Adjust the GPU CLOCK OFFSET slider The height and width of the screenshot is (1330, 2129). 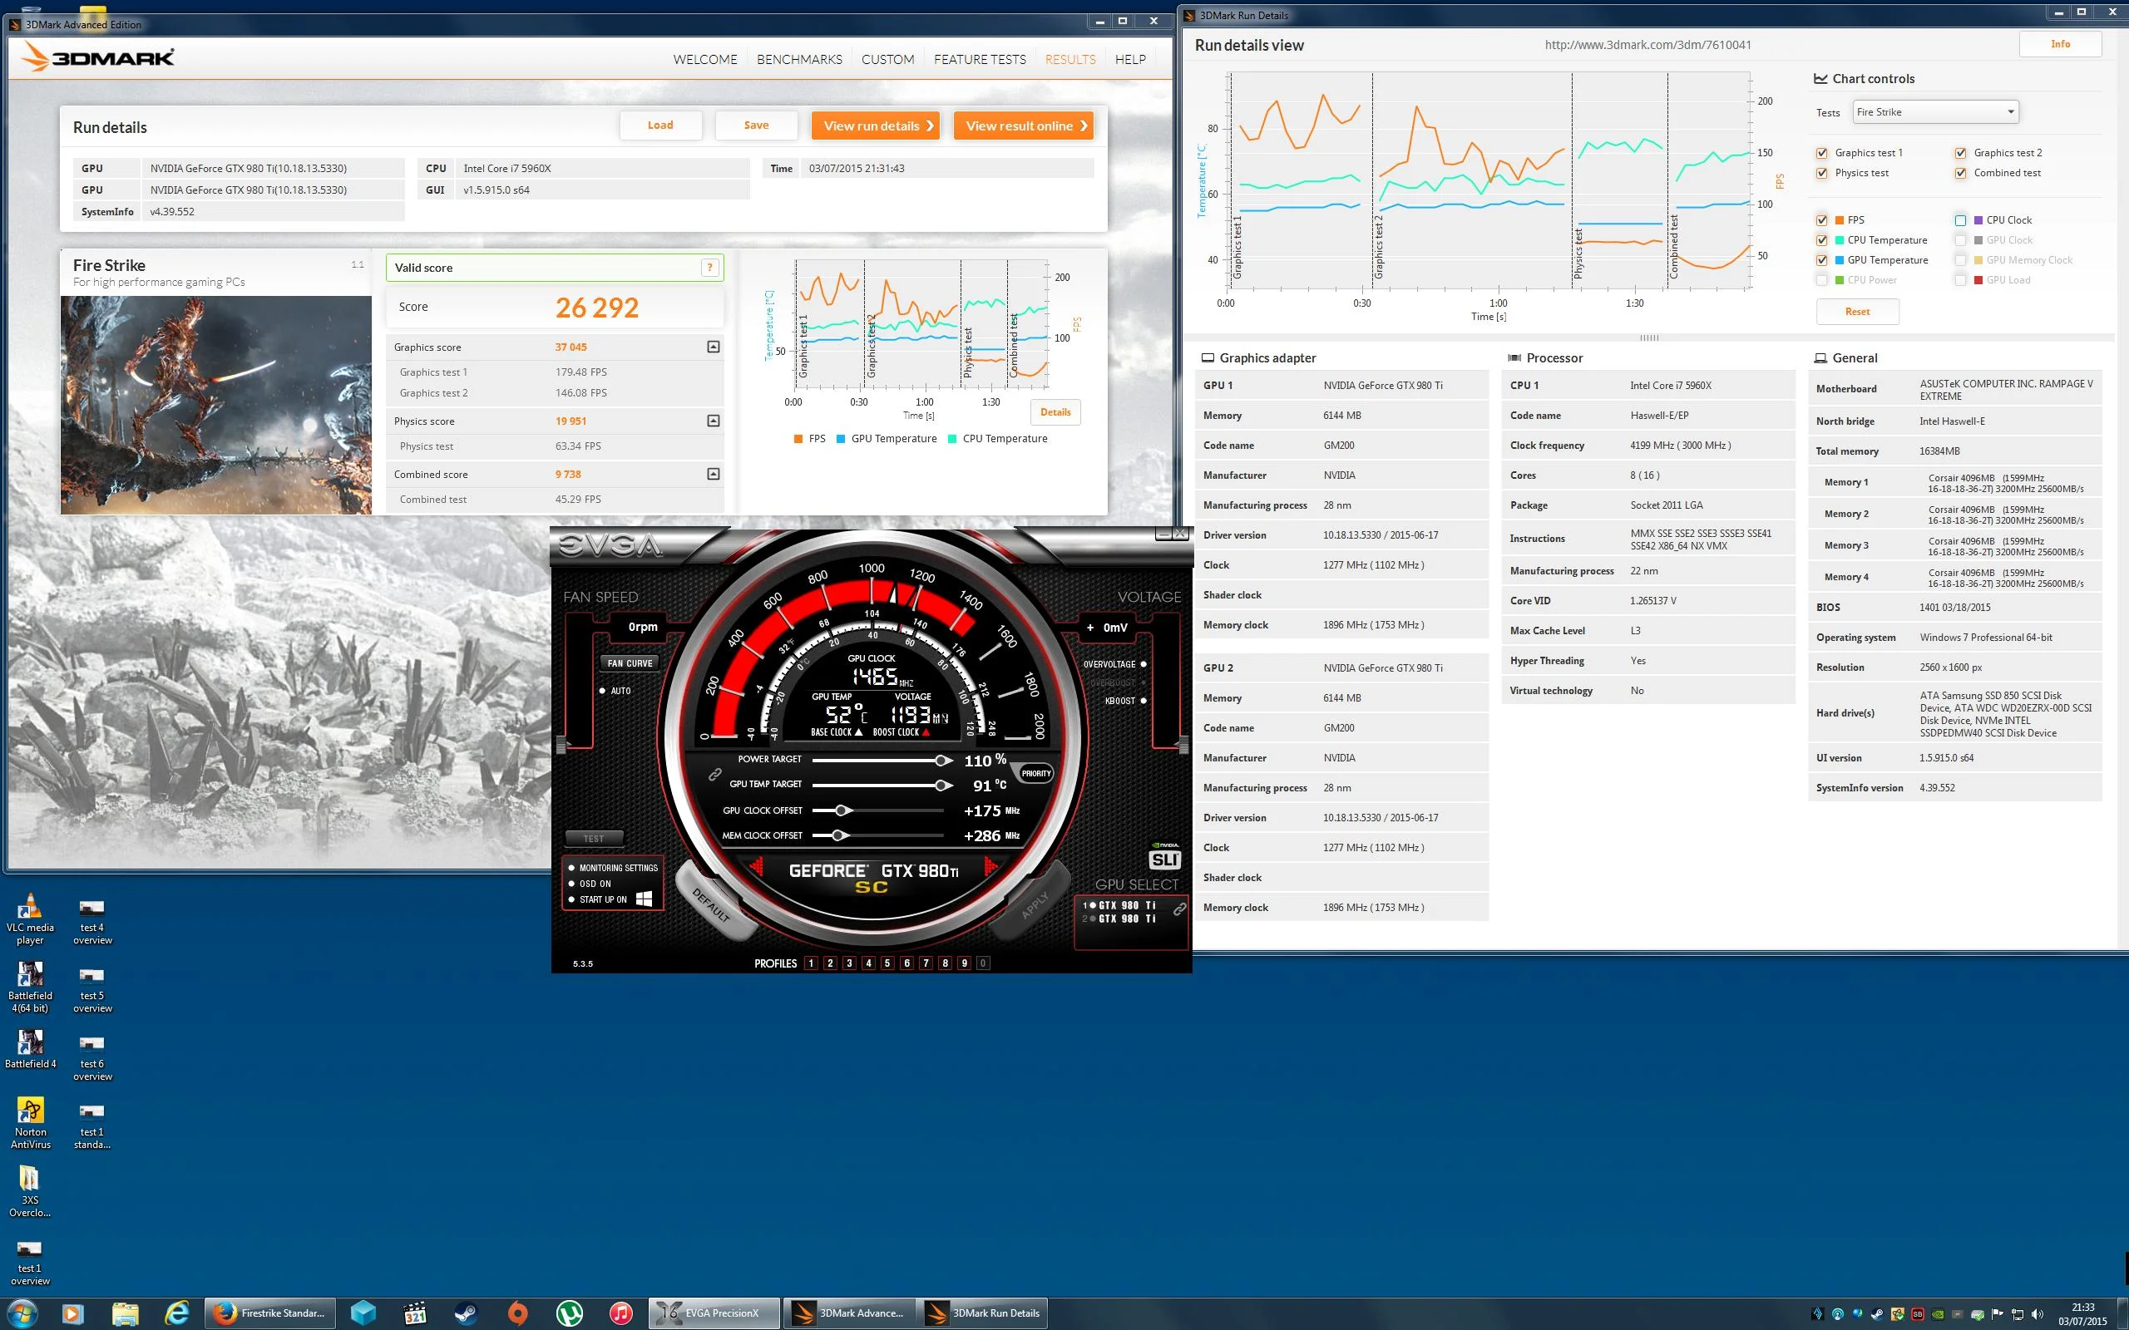point(842,810)
